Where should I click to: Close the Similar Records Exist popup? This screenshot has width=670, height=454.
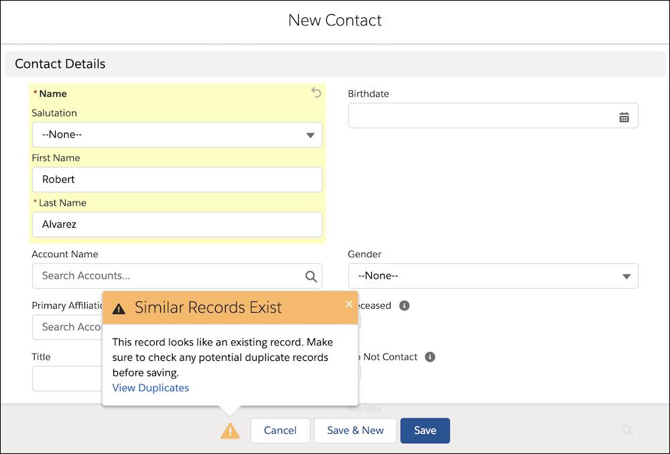(x=348, y=303)
